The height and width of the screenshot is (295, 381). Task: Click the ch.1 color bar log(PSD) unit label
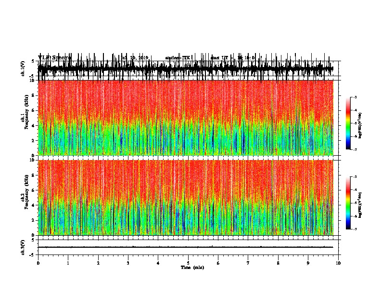point(360,125)
